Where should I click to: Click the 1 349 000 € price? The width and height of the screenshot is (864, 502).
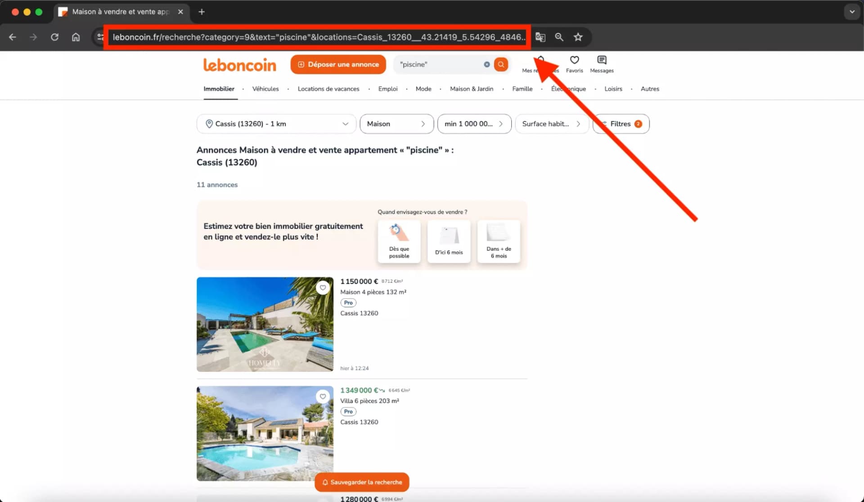[x=359, y=390]
